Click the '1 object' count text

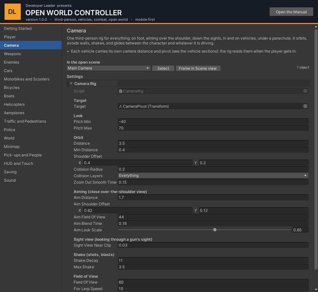point(303,67)
